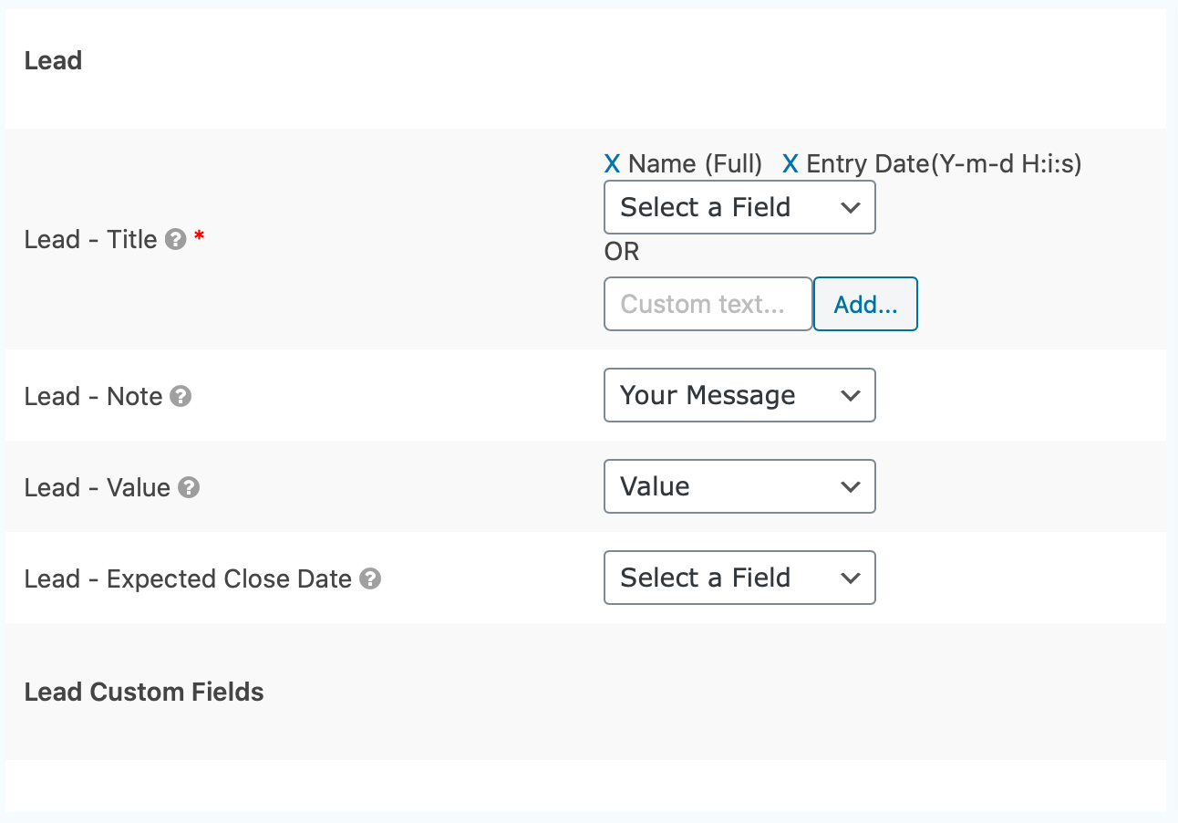The width and height of the screenshot is (1178, 823).
Task: Open the Value dropdown for Lead Value
Action: 739,486
